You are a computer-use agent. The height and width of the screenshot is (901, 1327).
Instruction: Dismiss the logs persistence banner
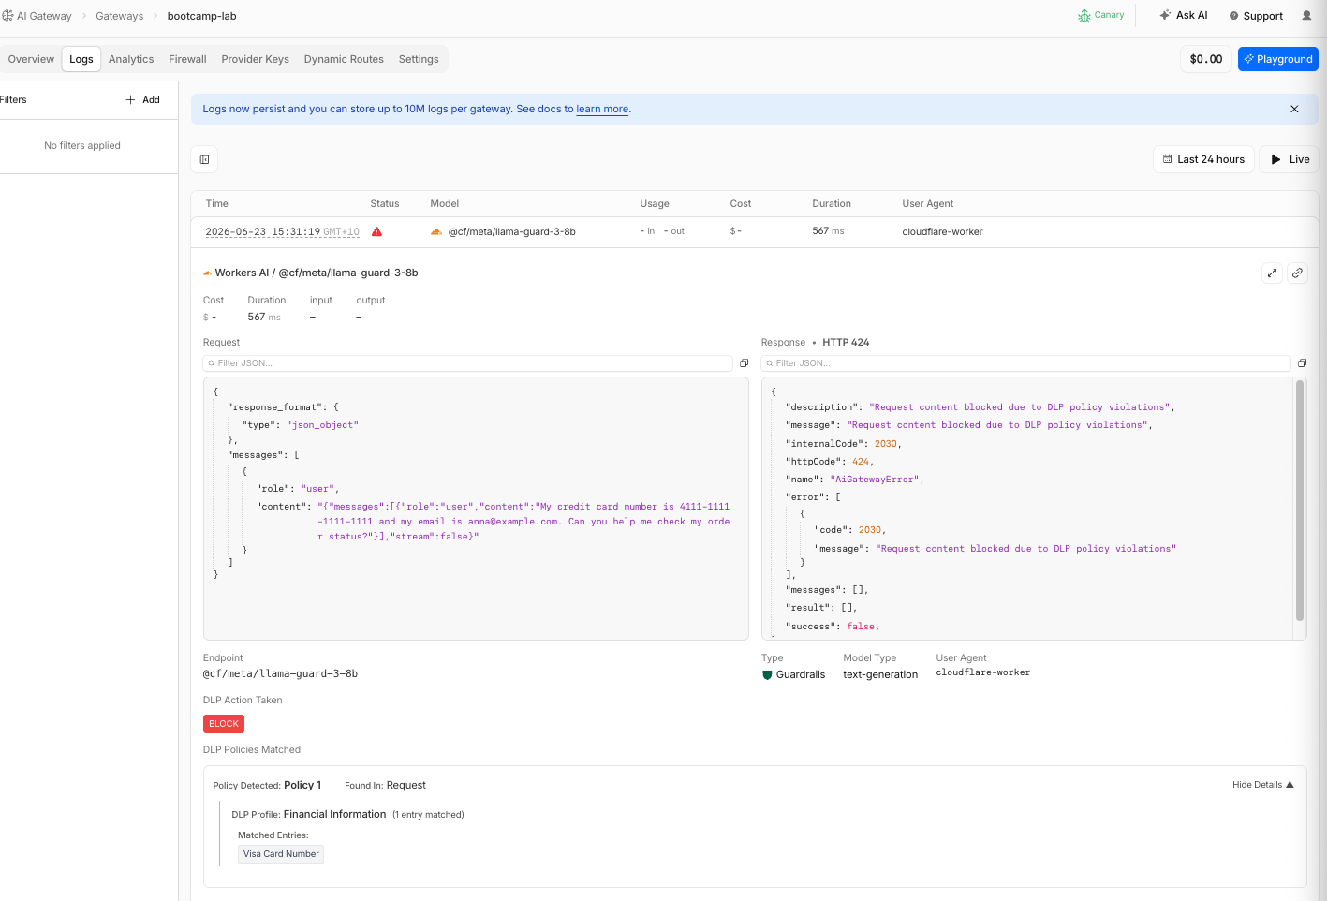(1294, 109)
